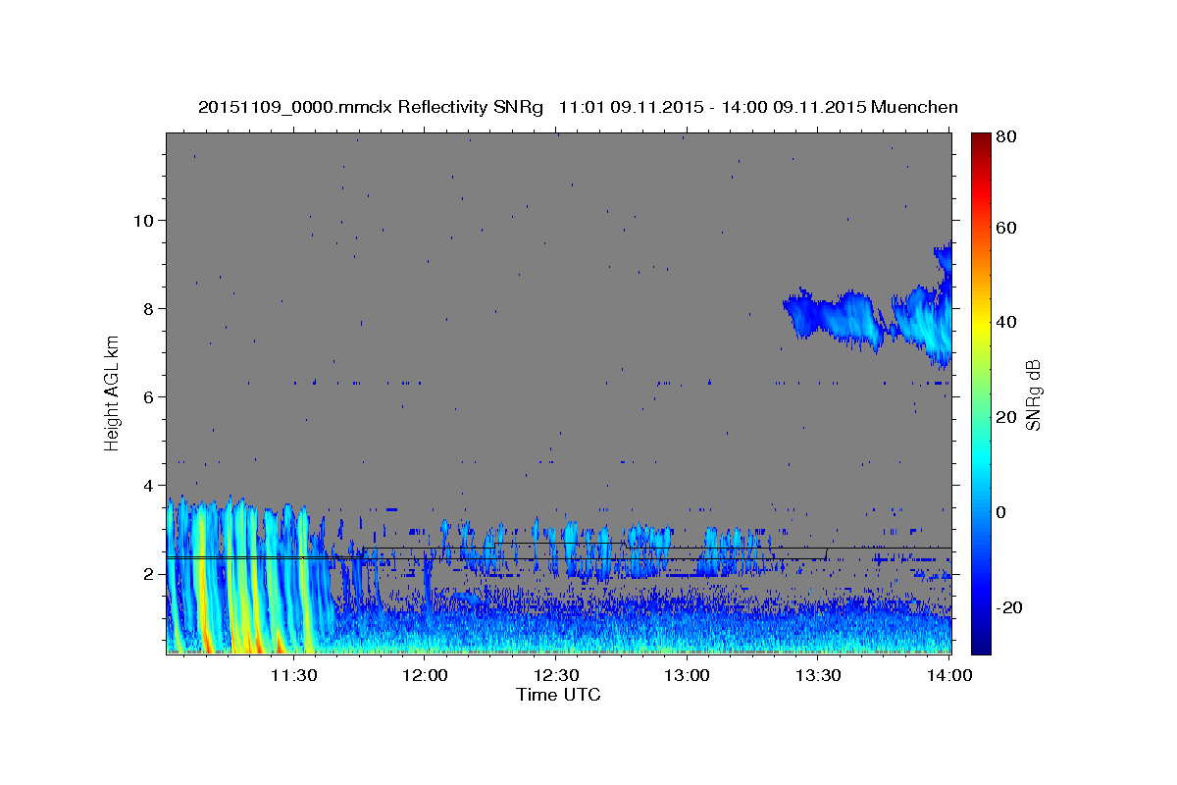Click the height tick label 10
The image size is (1177, 785).
[143, 220]
